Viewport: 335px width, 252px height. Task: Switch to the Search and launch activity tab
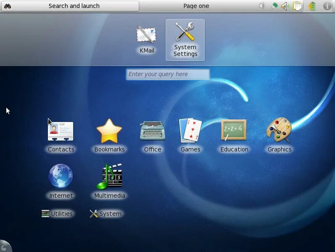(70, 6)
